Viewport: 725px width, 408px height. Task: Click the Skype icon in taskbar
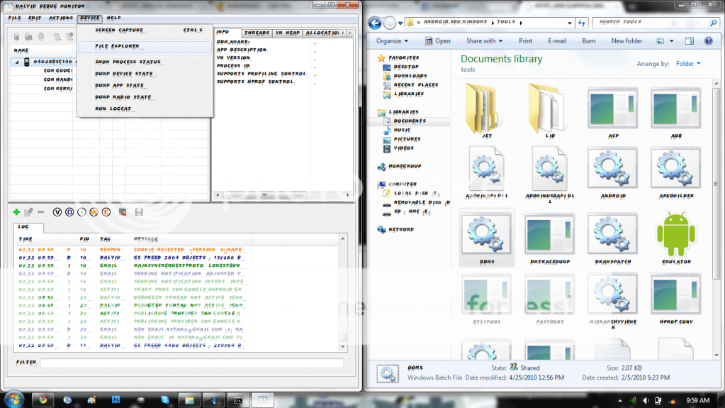pos(165,399)
